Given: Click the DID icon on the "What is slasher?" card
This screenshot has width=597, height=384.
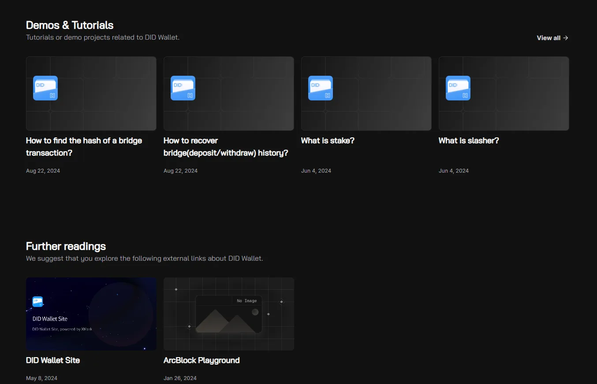Looking at the screenshot, I should click(x=458, y=88).
